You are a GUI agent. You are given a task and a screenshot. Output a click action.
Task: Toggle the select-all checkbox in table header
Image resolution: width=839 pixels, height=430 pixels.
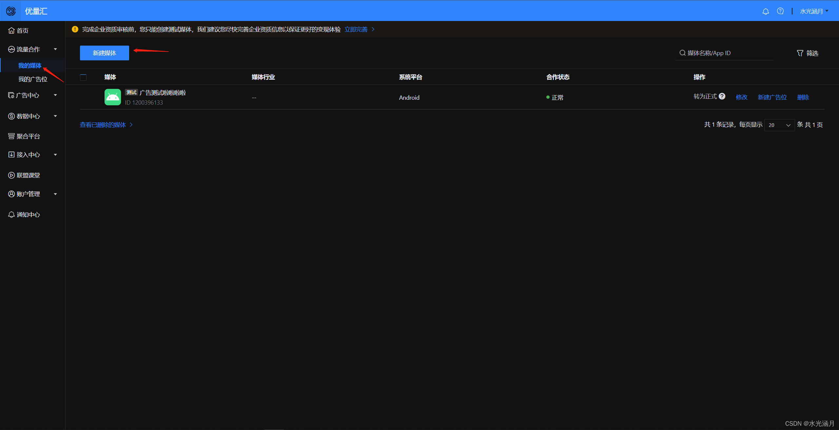point(83,77)
